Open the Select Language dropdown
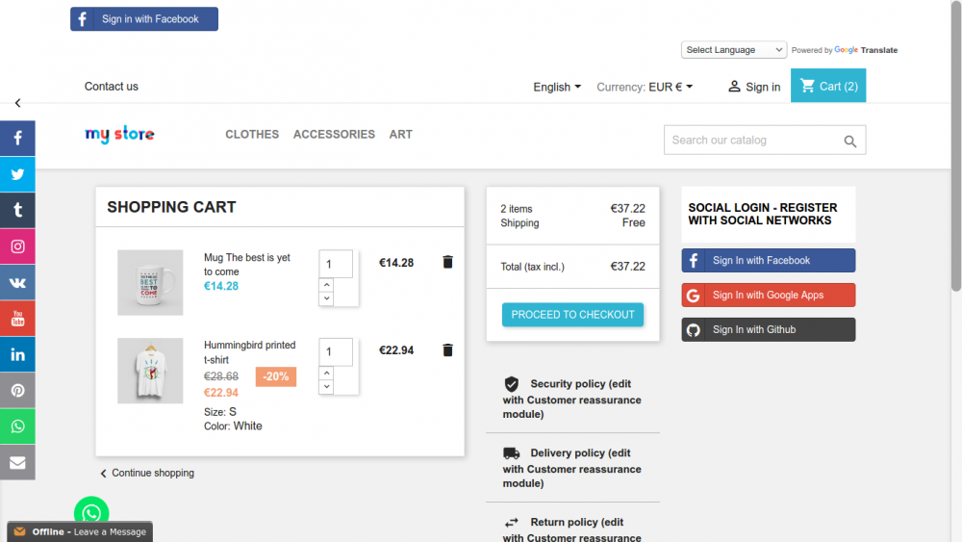 [734, 50]
